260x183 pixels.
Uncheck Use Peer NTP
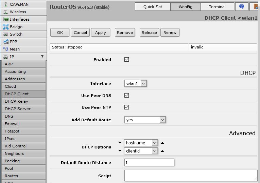(126, 107)
